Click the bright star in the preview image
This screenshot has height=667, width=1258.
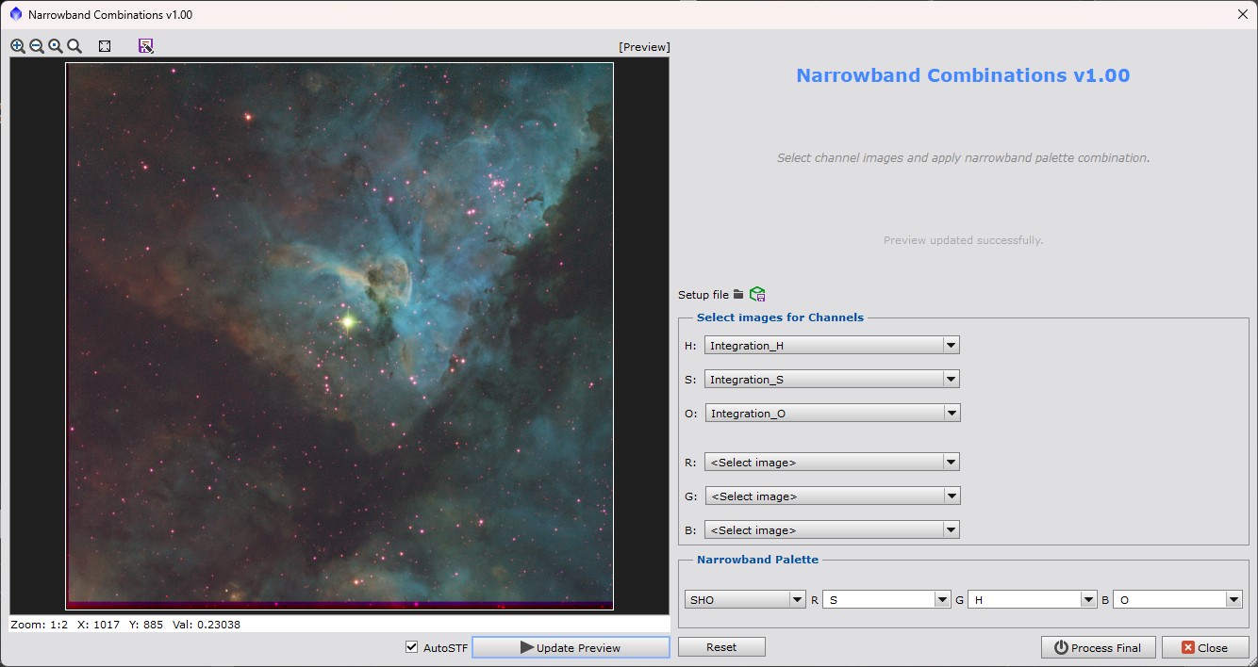347,322
